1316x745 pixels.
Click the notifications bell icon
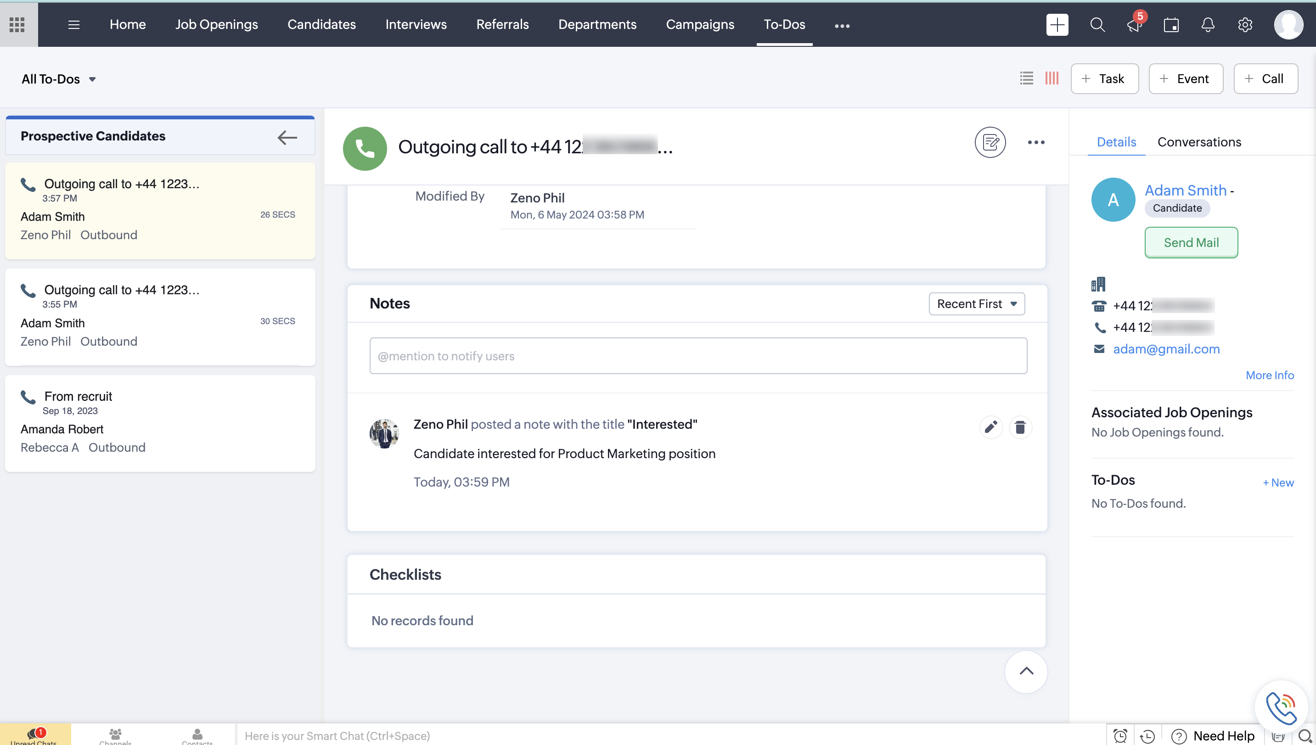(x=1208, y=25)
